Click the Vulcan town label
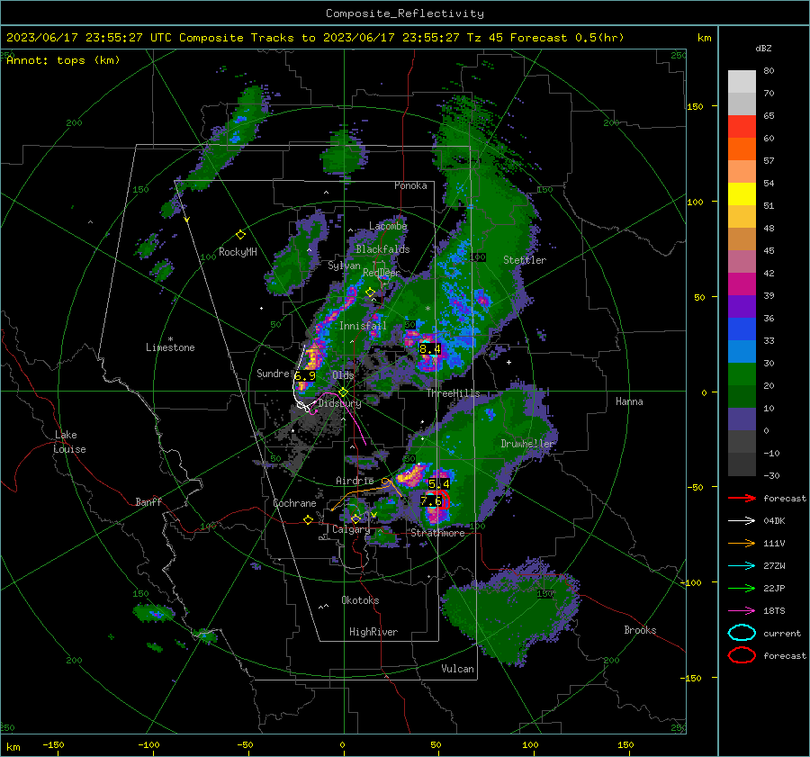This screenshot has height=757, width=810. click(x=457, y=669)
